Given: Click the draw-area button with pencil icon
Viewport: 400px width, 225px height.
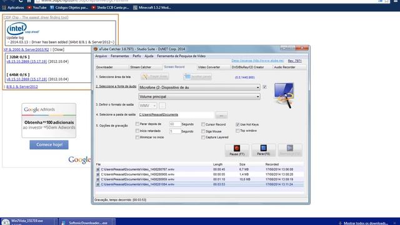Looking at the screenshot, I should click(154, 76).
